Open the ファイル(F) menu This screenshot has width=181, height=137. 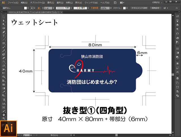coord(13,2)
